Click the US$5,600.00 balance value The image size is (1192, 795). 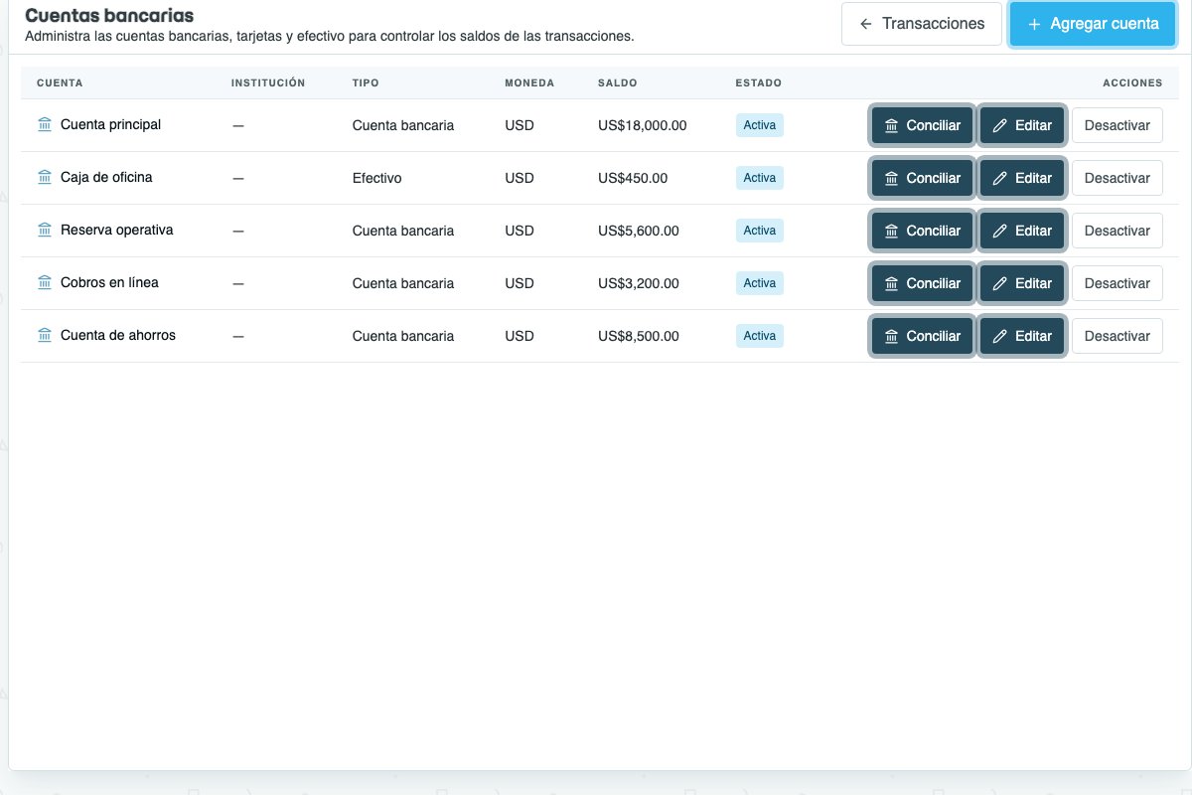[639, 231]
